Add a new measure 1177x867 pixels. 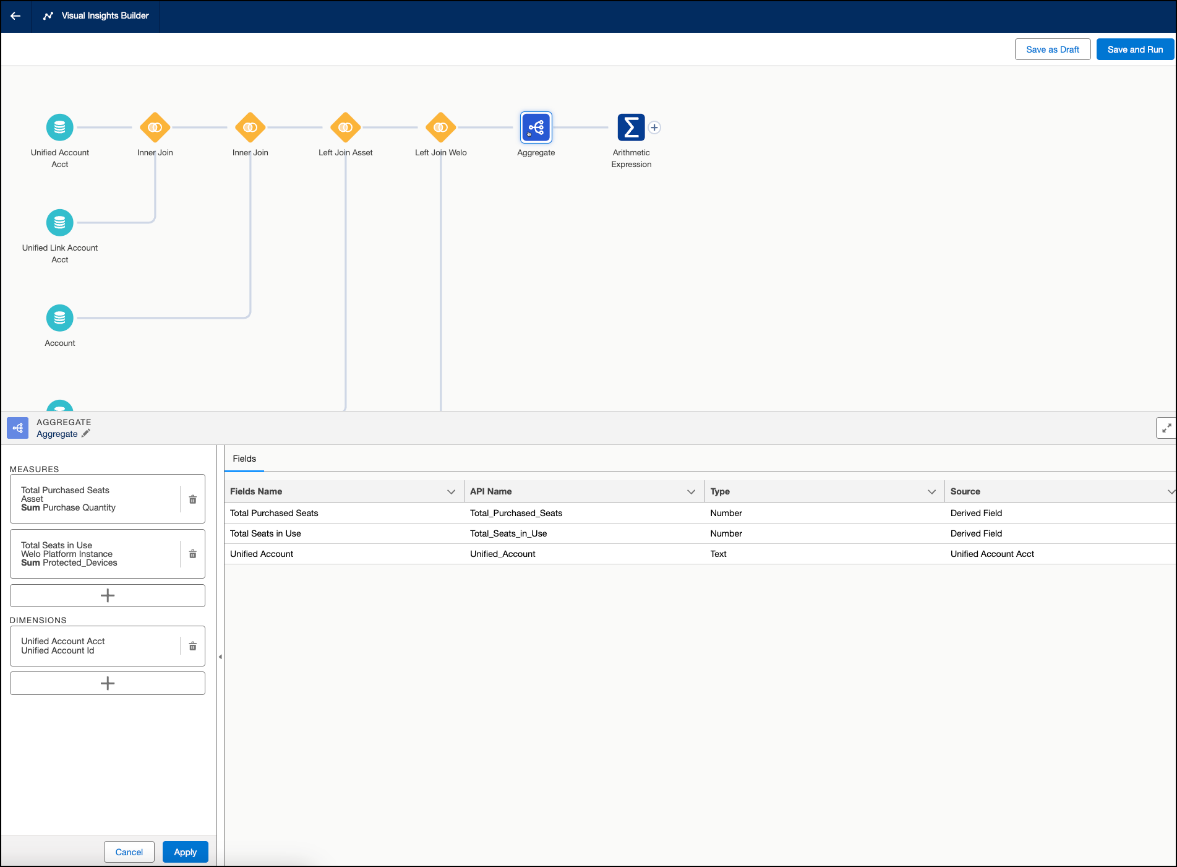(108, 596)
